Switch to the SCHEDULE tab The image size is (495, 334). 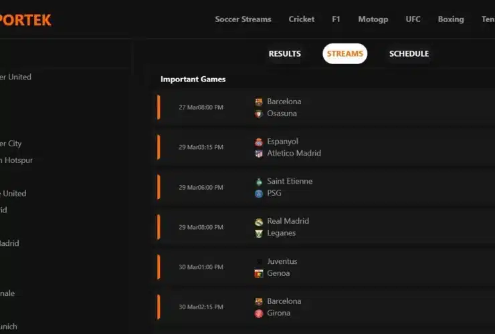[x=409, y=53]
